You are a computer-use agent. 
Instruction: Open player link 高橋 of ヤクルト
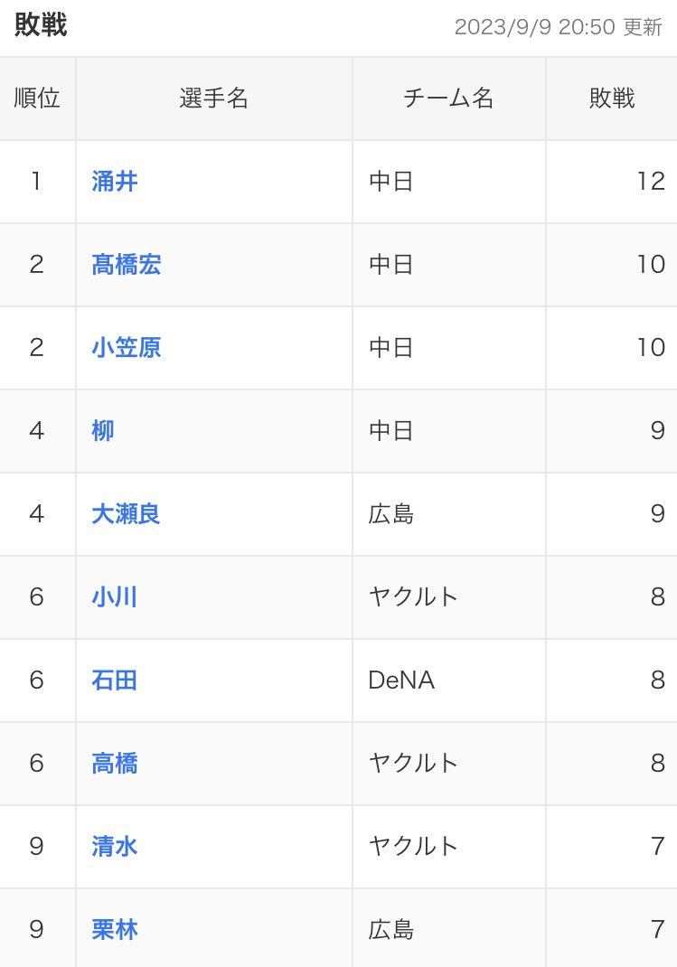[x=114, y=764]
